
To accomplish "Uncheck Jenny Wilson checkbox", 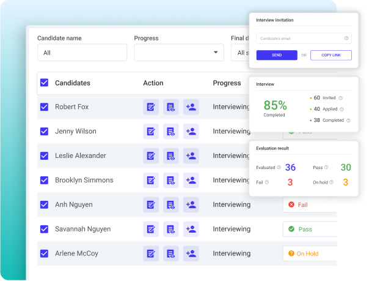I will pyautogui.click(x=44, y=131).
